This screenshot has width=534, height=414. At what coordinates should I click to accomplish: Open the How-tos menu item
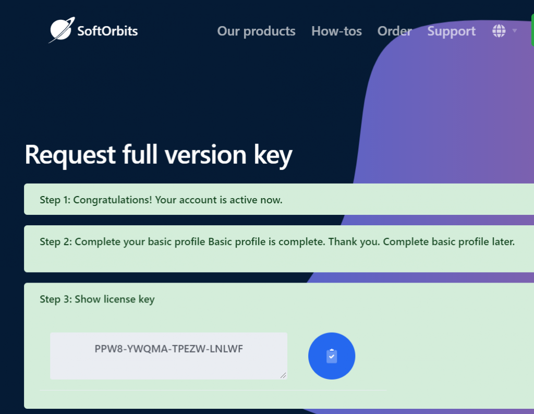(336, 31)
